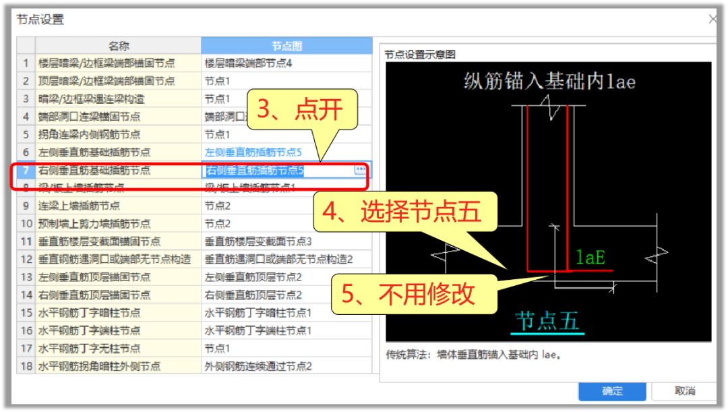This screenshot has width=728, height=412.
Task: Select row 端部洞口连梁锚固节点
Action: point(119,117)
